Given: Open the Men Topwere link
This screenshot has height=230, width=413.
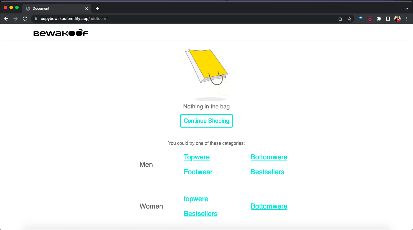Looking at the screenshot, I should tap(196, 157).
